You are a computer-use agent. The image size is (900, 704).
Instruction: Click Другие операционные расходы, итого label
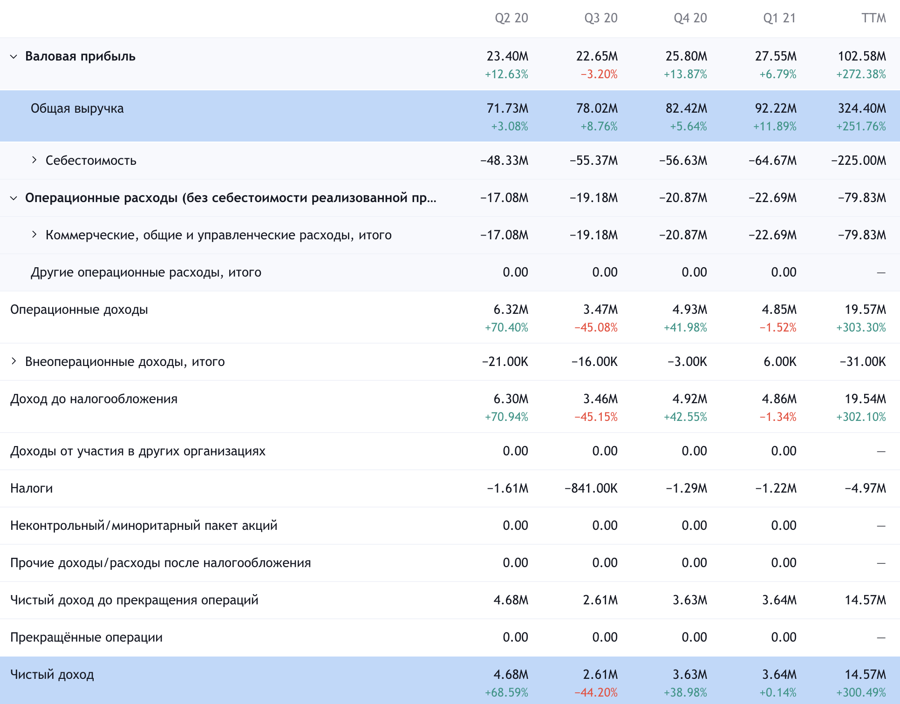(x=146, y=272)
